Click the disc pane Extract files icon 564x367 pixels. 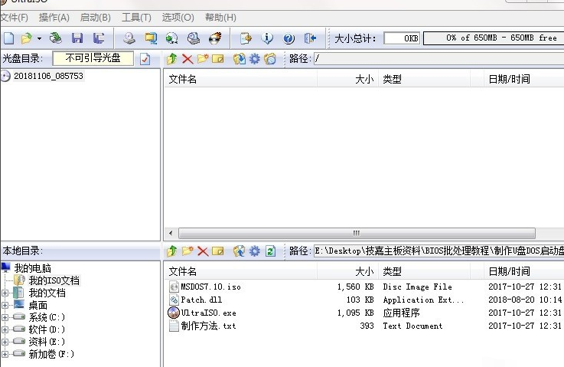(x=240, y=59)
